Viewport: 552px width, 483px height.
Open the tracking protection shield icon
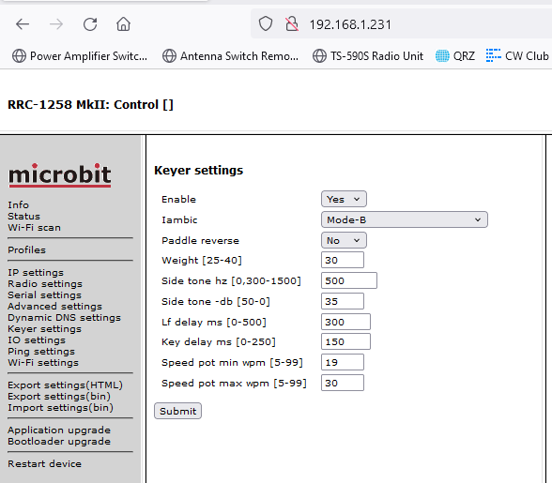pyautogui.click(x=266, y=24)
